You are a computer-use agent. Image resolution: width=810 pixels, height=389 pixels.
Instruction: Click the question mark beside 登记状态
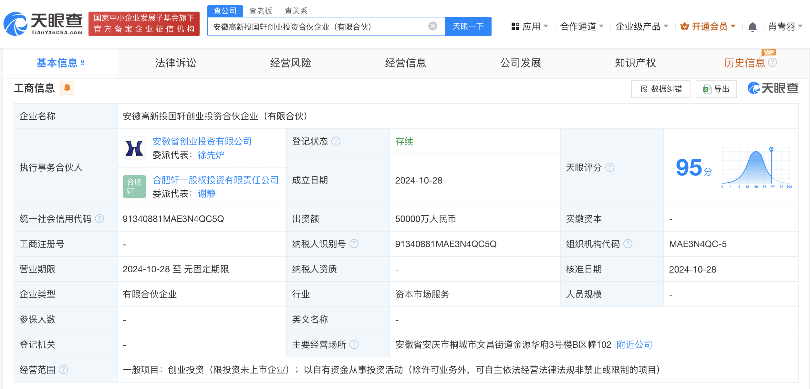[x=337, y=141]
